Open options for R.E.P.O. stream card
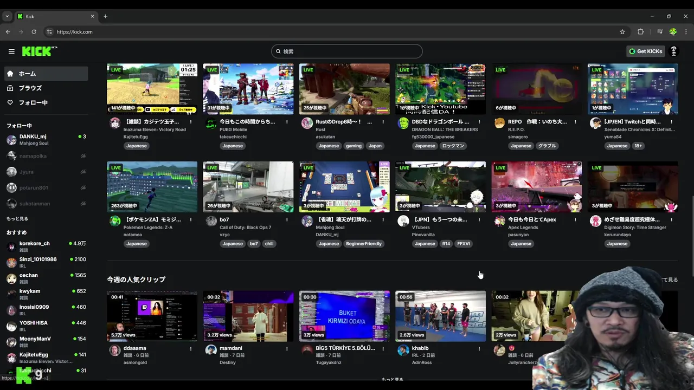Screen dimensions: 694x390 tap(575, 122)
